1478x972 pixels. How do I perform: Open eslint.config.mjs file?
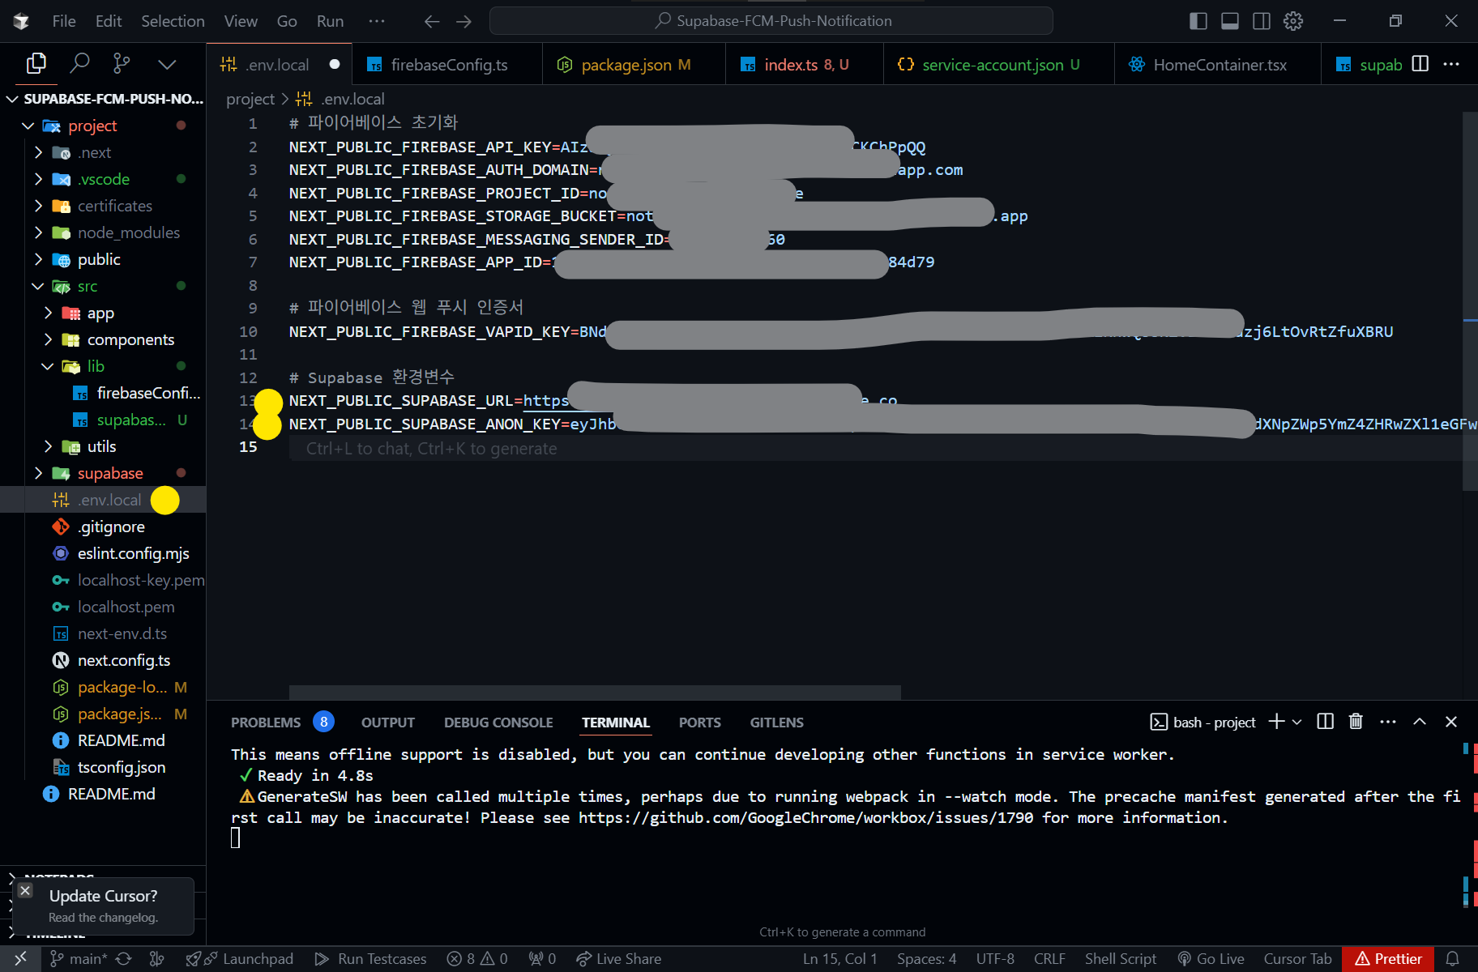[x=103, y=553]
